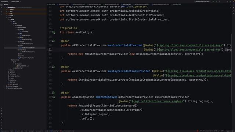Switch to the NotificationEntity.java tab
235x132 pixels.
(79, 5)
